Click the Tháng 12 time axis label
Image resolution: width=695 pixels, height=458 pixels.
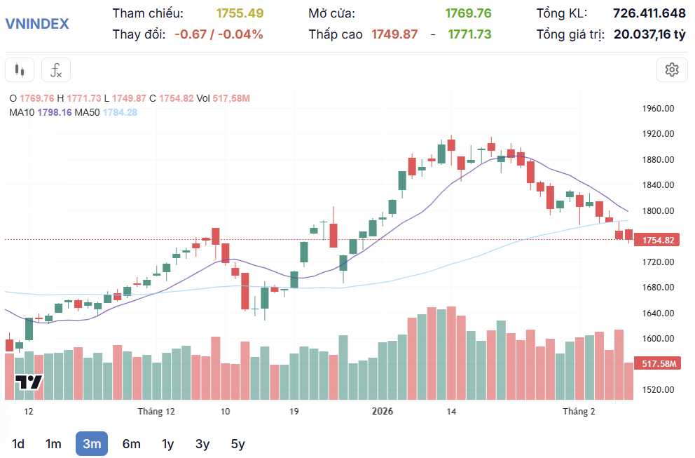coord(156,412)
